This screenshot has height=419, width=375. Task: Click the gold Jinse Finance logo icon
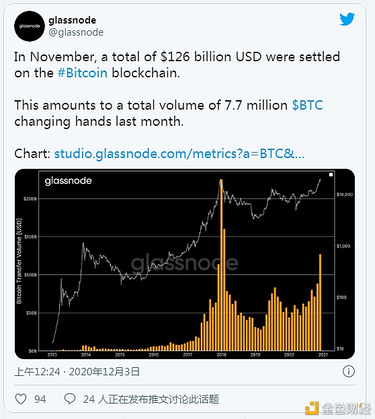[x=312, y=408]
